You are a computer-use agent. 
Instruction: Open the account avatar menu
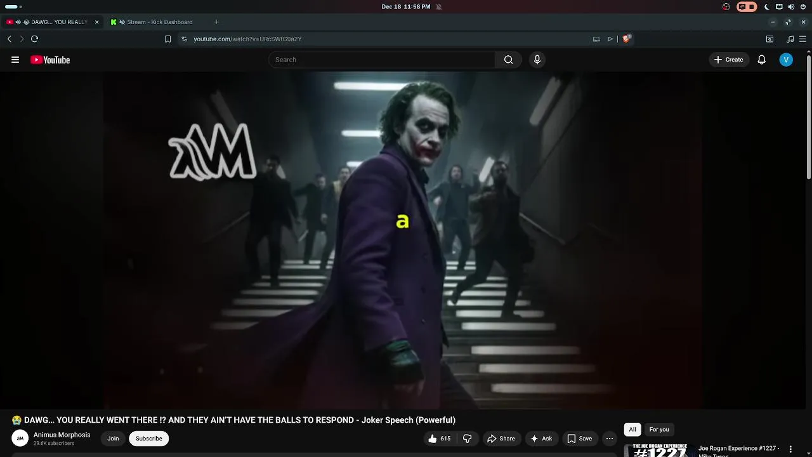(786, 60)
